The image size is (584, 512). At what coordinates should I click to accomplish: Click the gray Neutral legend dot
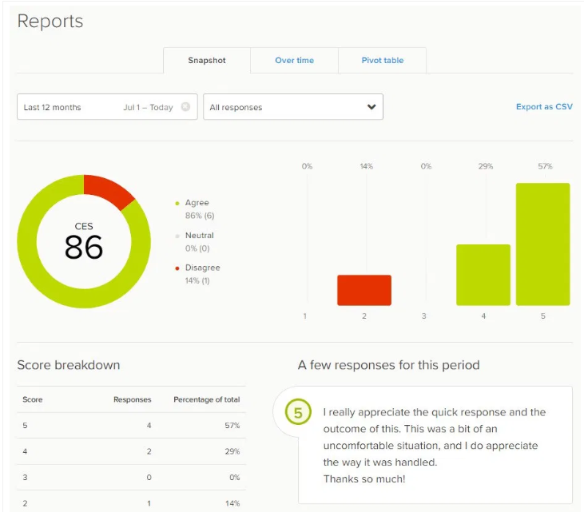(177, 236)
